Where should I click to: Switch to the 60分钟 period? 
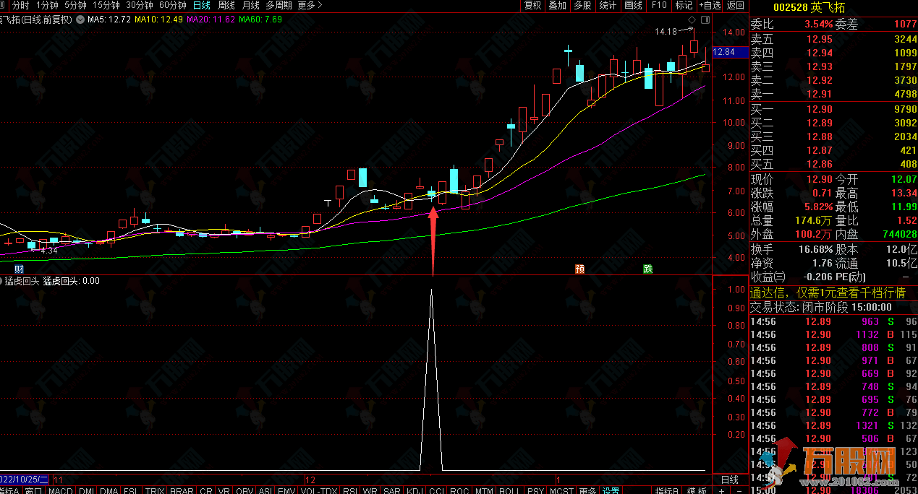[172, 5]
